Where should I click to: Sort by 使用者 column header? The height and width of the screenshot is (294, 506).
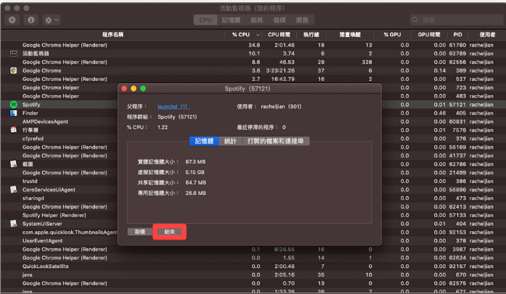click(x=486, y=35)
